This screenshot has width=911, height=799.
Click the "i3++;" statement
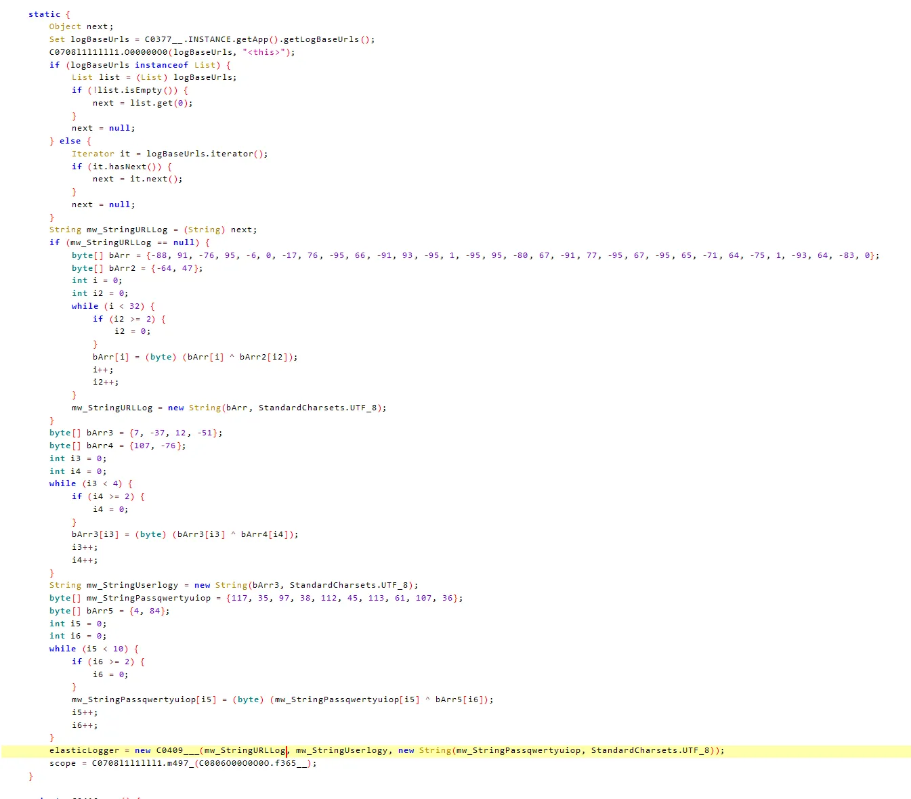tap(85, 547)
